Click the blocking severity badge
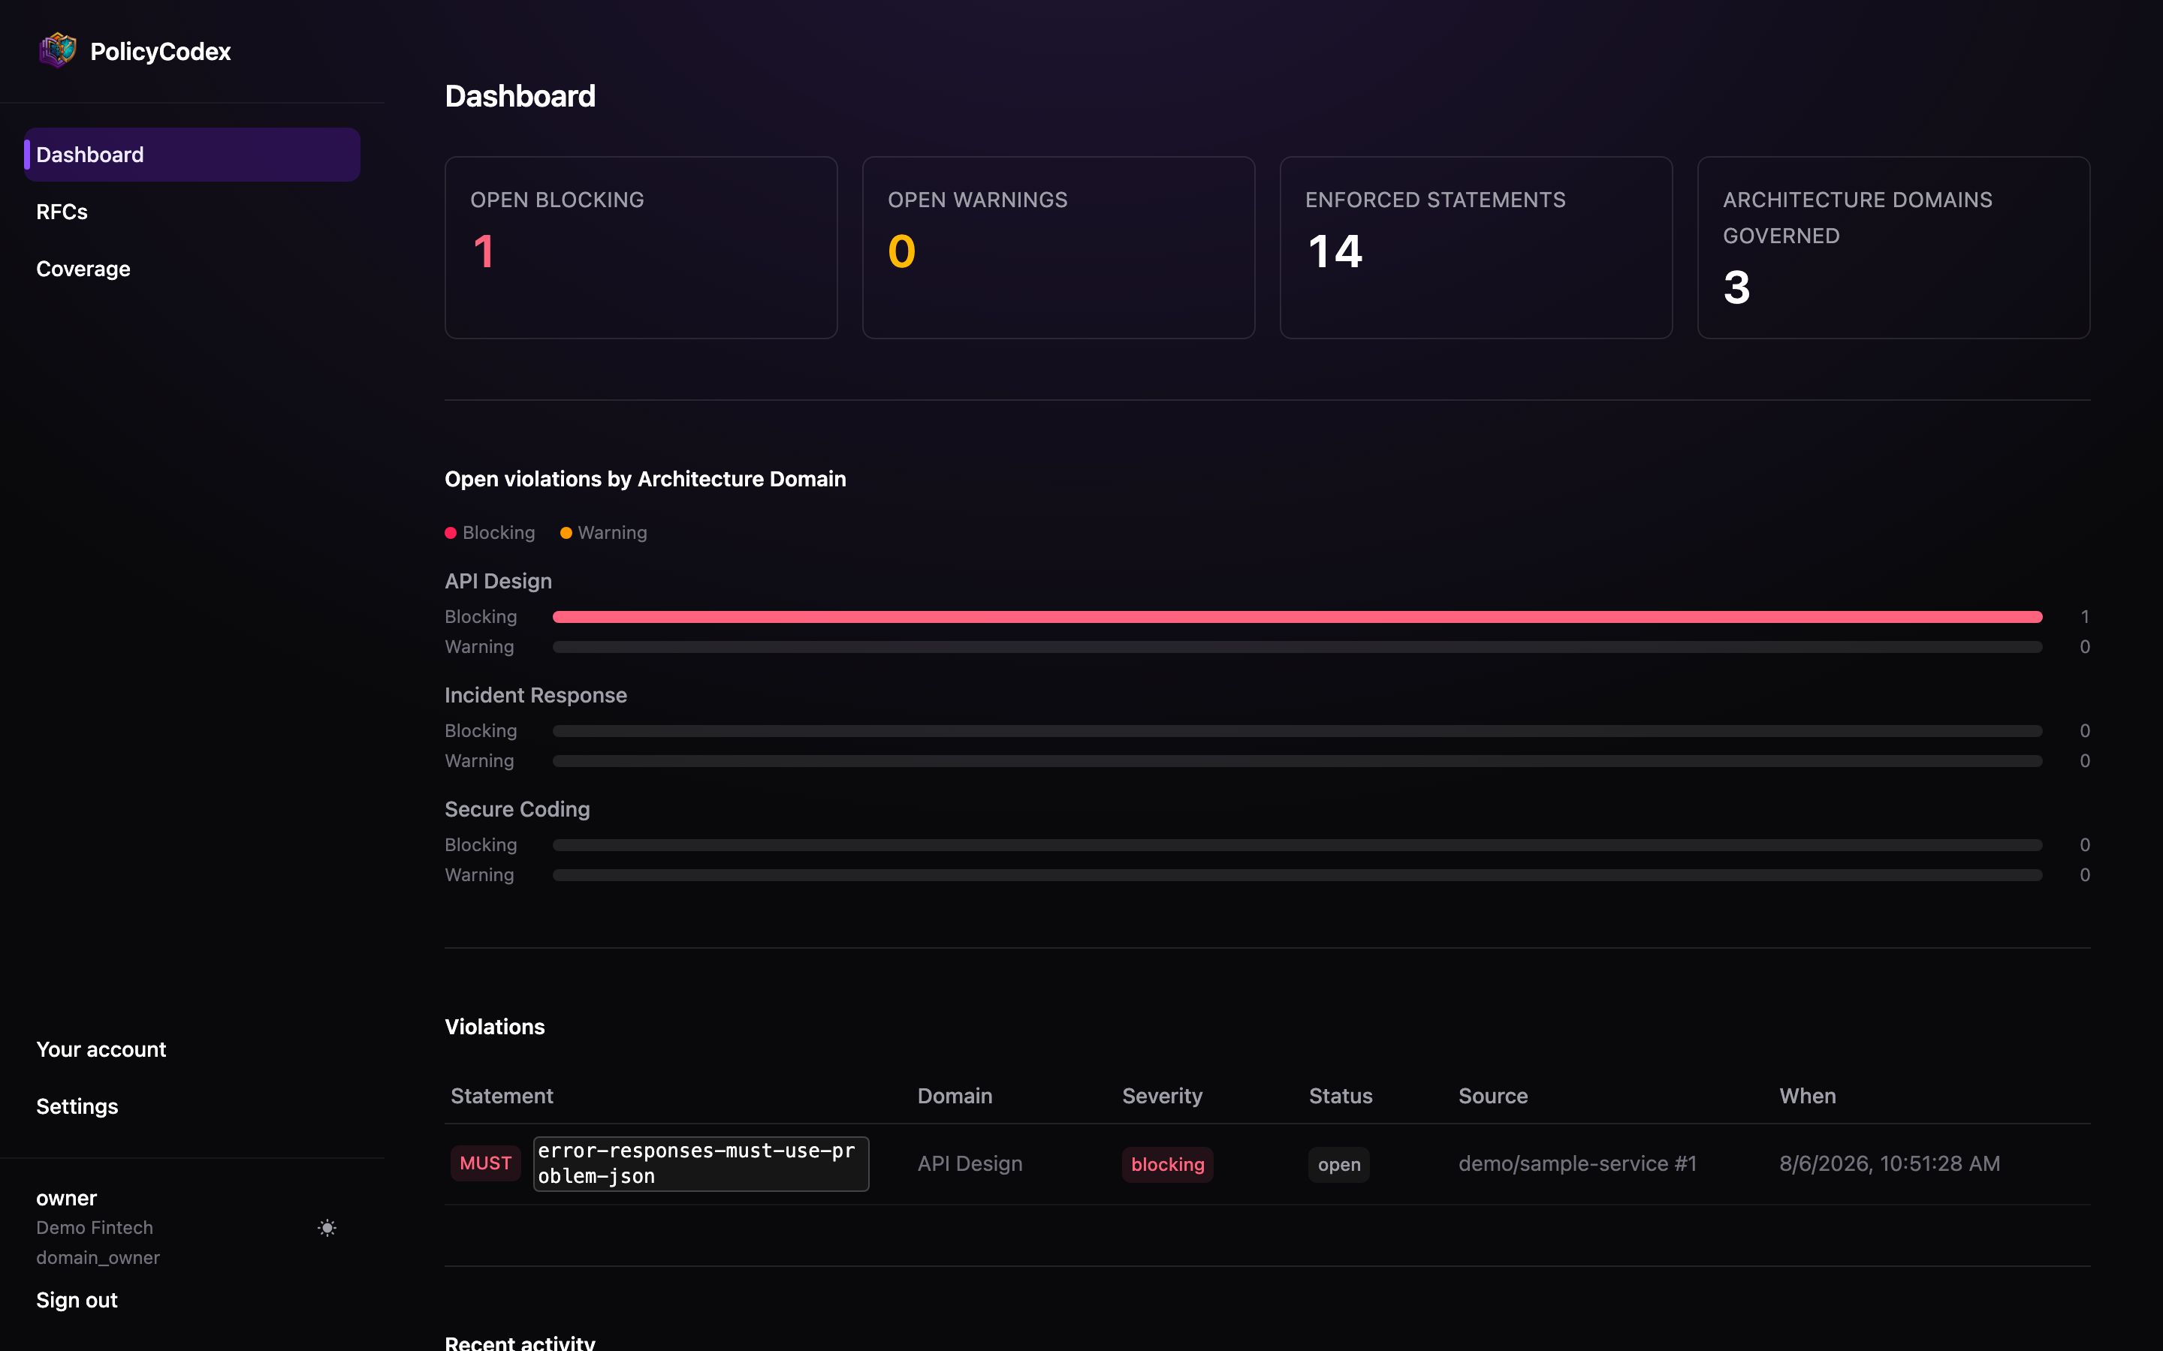The image size is (2163, 1351). click(x=1167, y=1164)
